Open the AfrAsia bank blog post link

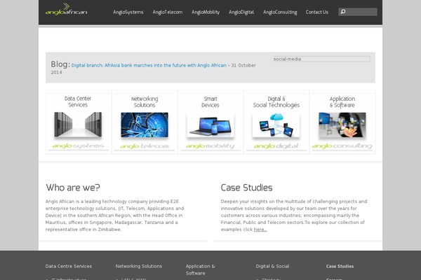pos(149,65)
